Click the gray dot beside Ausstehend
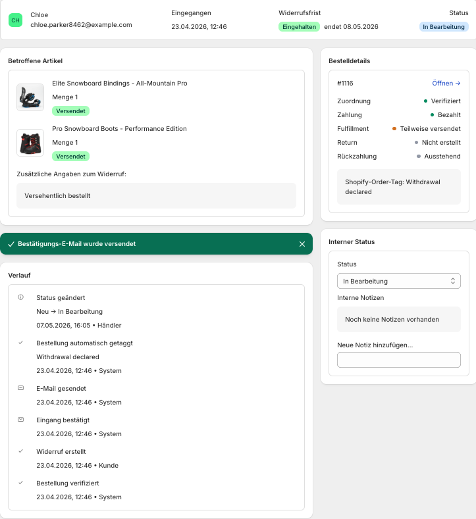Viewport: 476px width, 519px height. point(419,157)
